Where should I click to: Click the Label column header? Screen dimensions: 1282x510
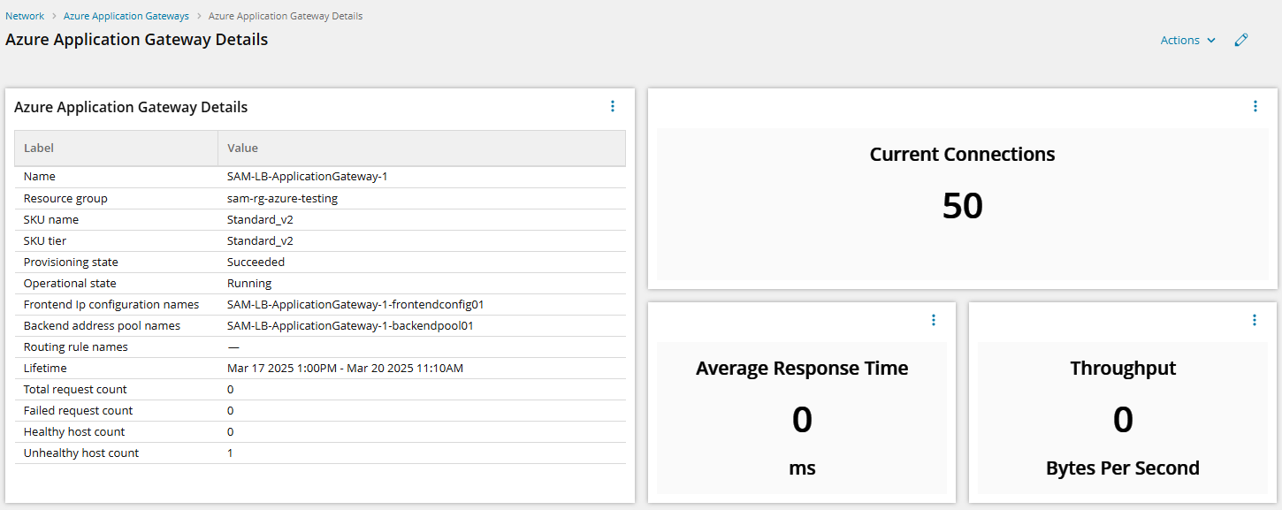pos(116,148)
